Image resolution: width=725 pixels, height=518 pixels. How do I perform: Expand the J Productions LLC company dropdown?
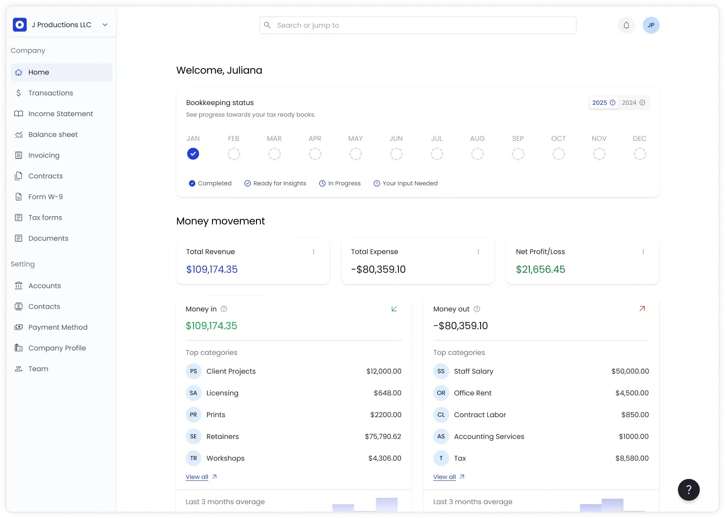tap(105, 25)
